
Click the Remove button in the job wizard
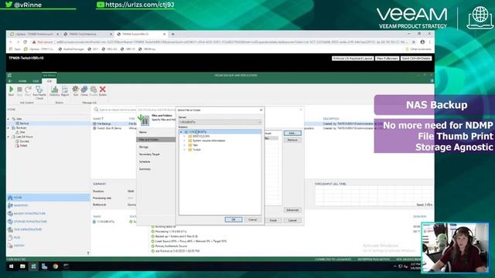[292, 140]
